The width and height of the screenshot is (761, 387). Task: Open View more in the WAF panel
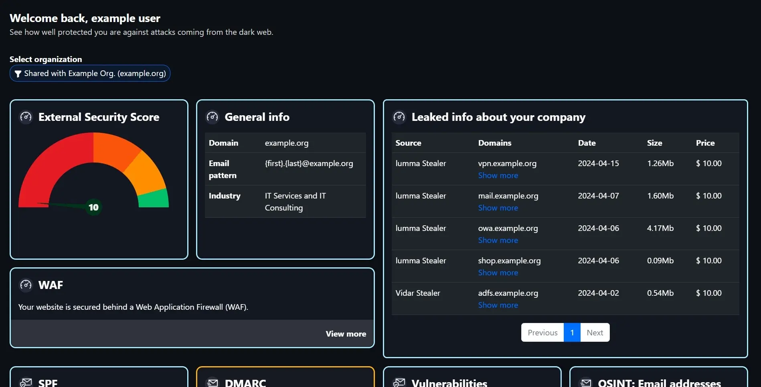346,334
